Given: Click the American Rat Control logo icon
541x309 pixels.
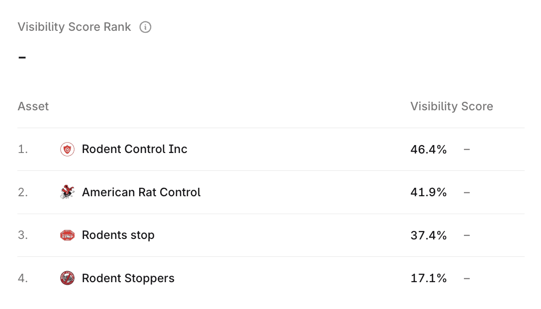Looking at the screenshot, I should click(x=67, y=192).
